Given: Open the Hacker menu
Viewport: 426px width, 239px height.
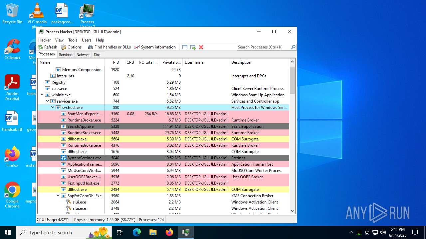Looking at the screenshot, I should [x=45, y=40].
